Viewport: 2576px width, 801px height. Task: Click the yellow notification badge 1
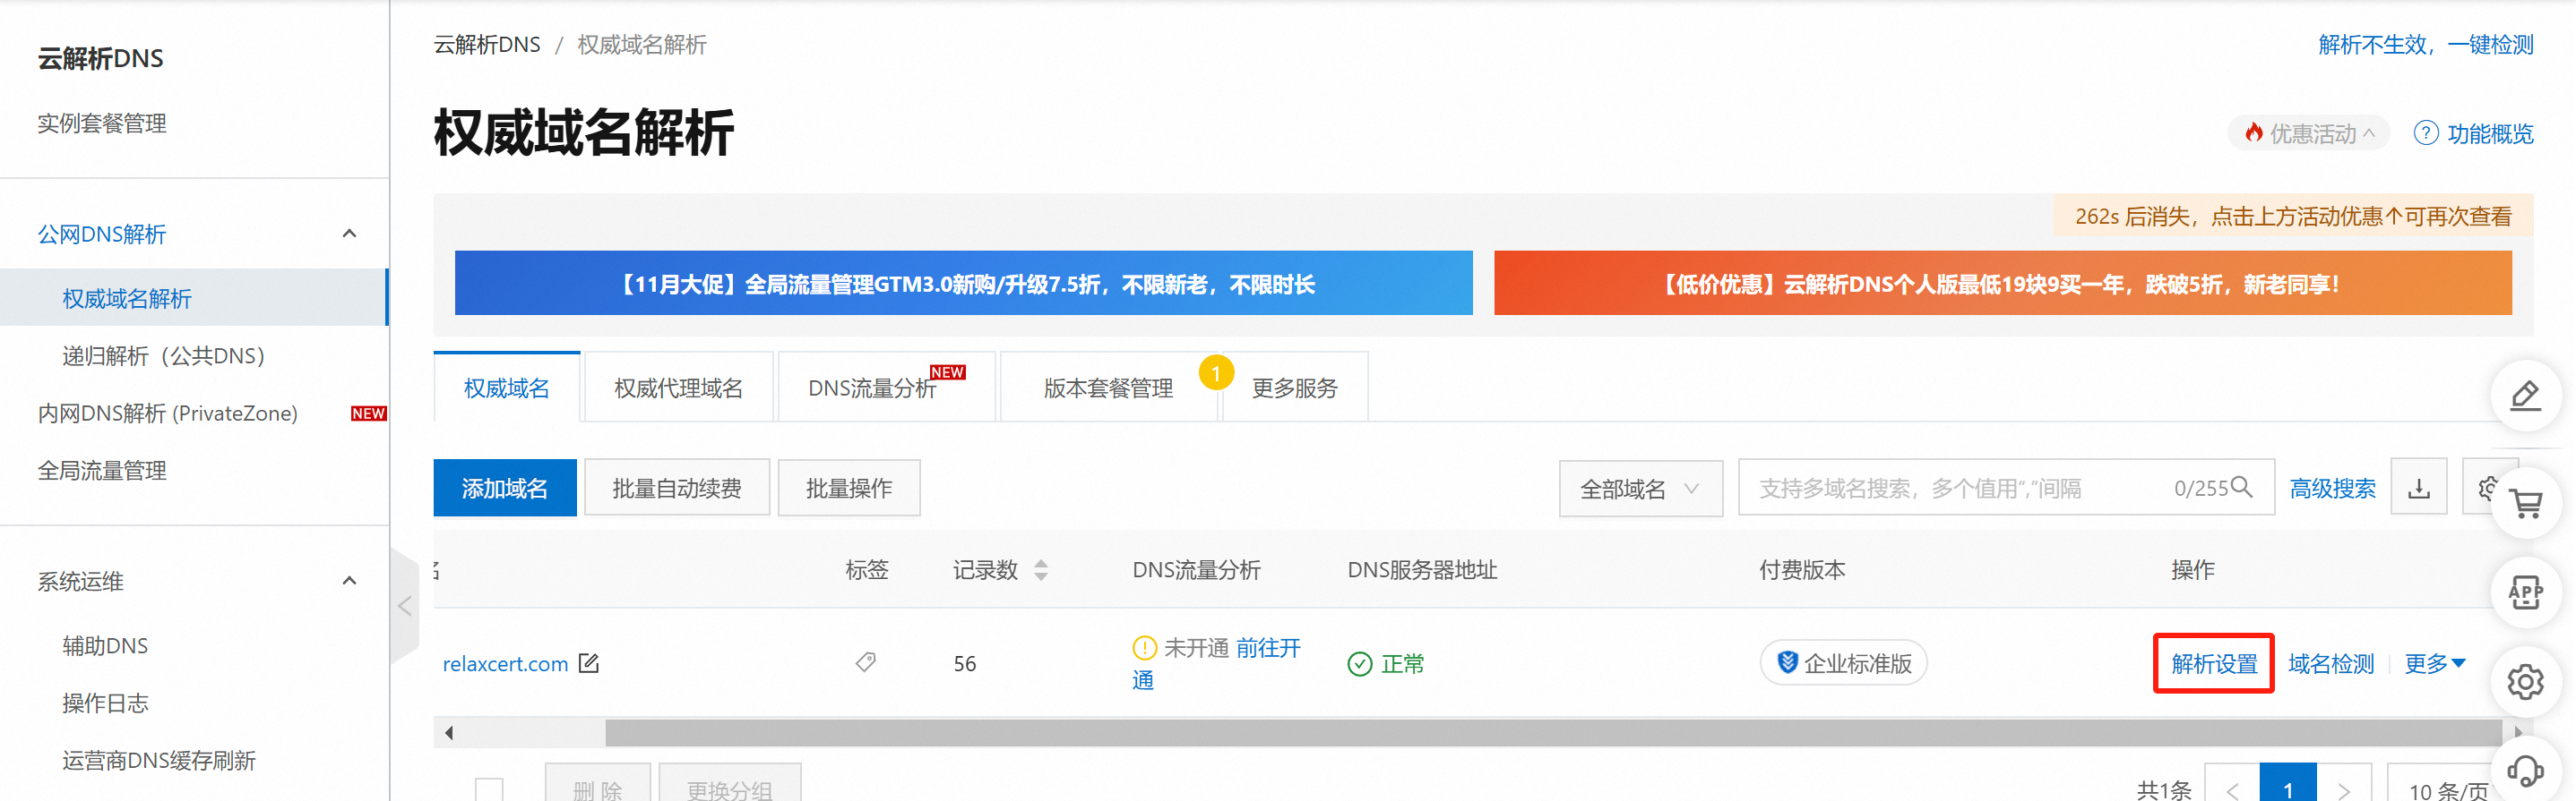pos(1215,373)
